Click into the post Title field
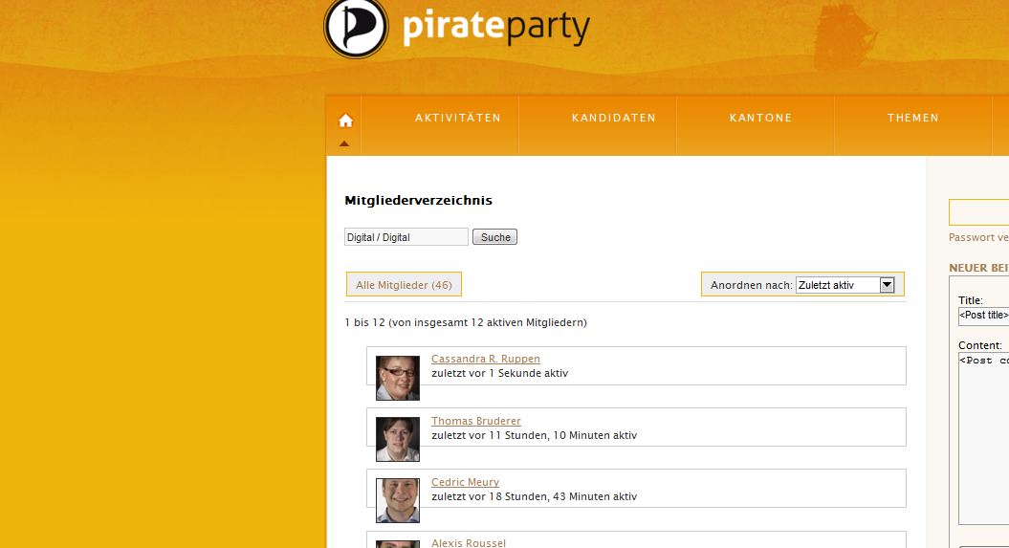The width and height of the screenshot is (1009, 548). [x=983, y=315]
